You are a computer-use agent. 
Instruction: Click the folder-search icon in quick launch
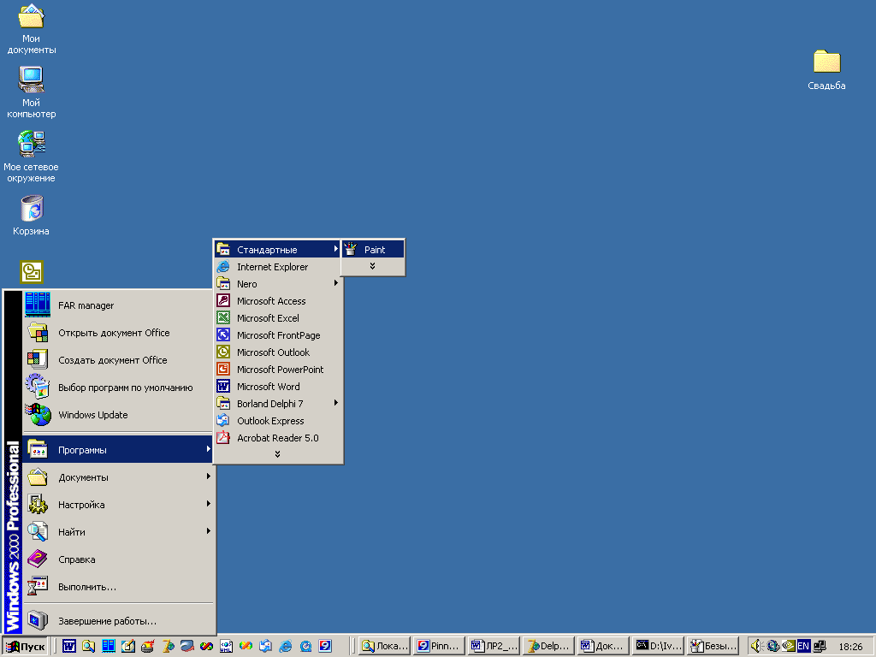pyautogui.click(x=88, y=646)
